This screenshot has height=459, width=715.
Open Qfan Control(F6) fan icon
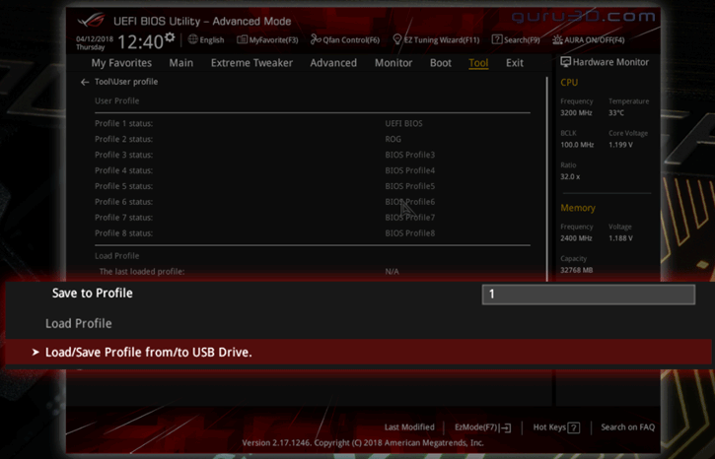tap(316, 39)
